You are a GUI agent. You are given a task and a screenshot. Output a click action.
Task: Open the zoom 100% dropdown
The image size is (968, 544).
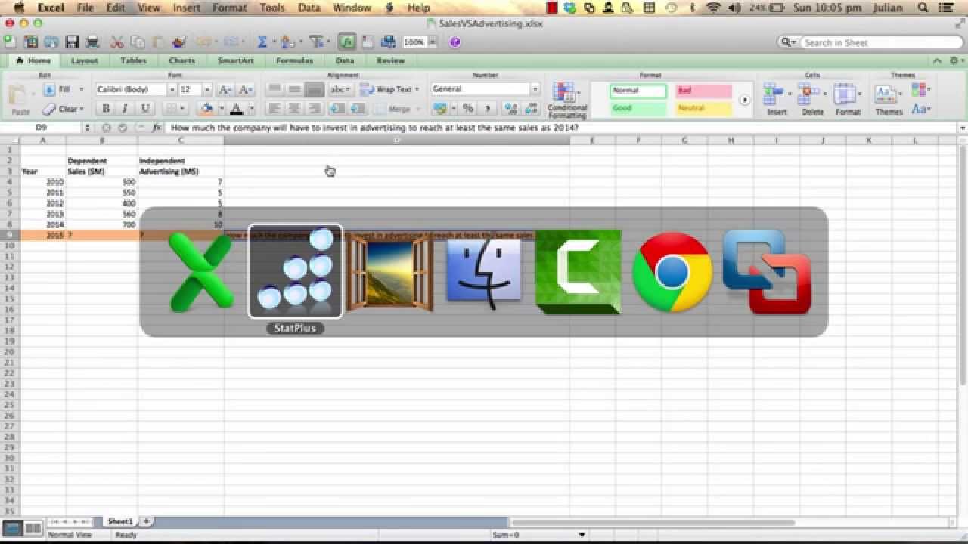[x=433, y=43]
